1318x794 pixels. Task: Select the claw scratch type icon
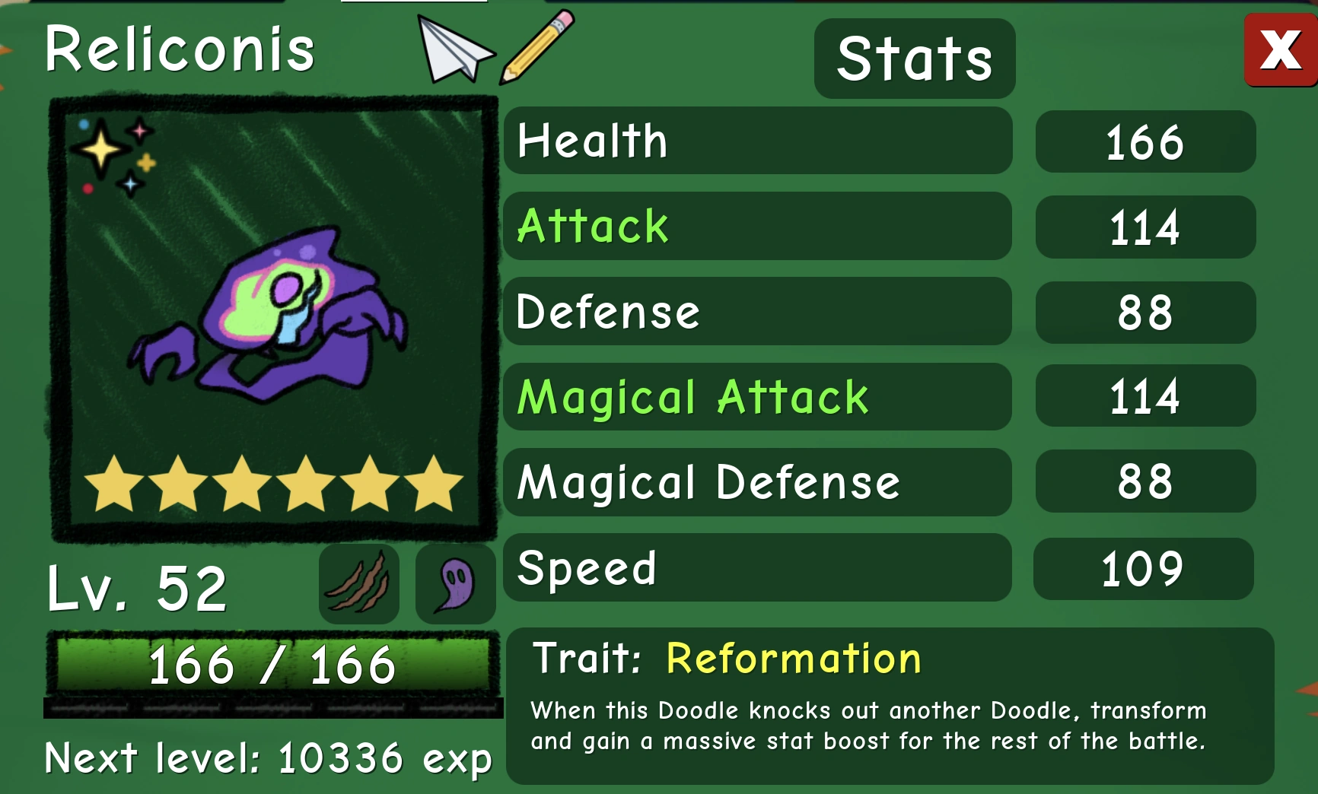coord(359,584)
